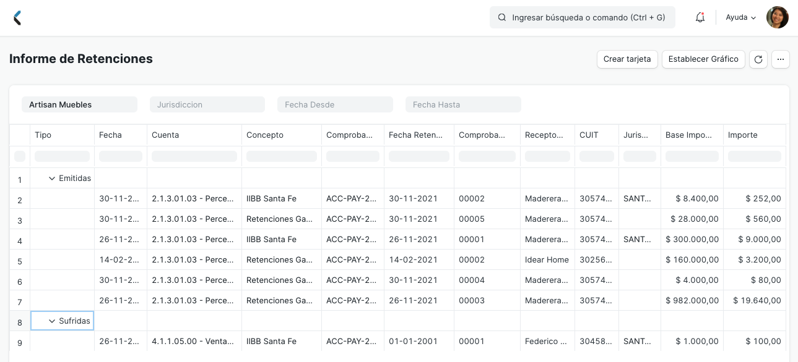The height and width of the screenshot is (362, 798).
Task: Click the back chevron navigation icon
Action: click(17, 17)
